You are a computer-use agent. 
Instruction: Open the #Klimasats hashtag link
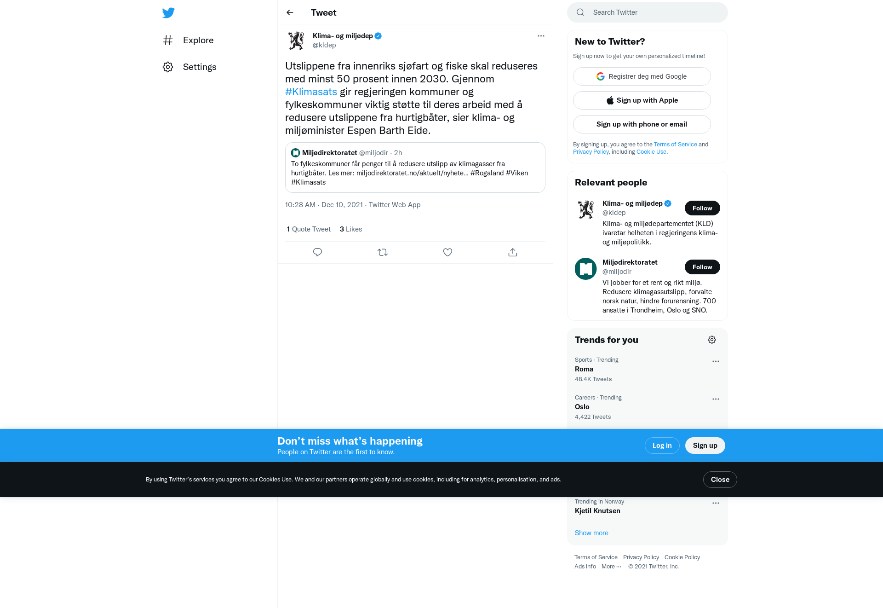click(x=311, y=92)
